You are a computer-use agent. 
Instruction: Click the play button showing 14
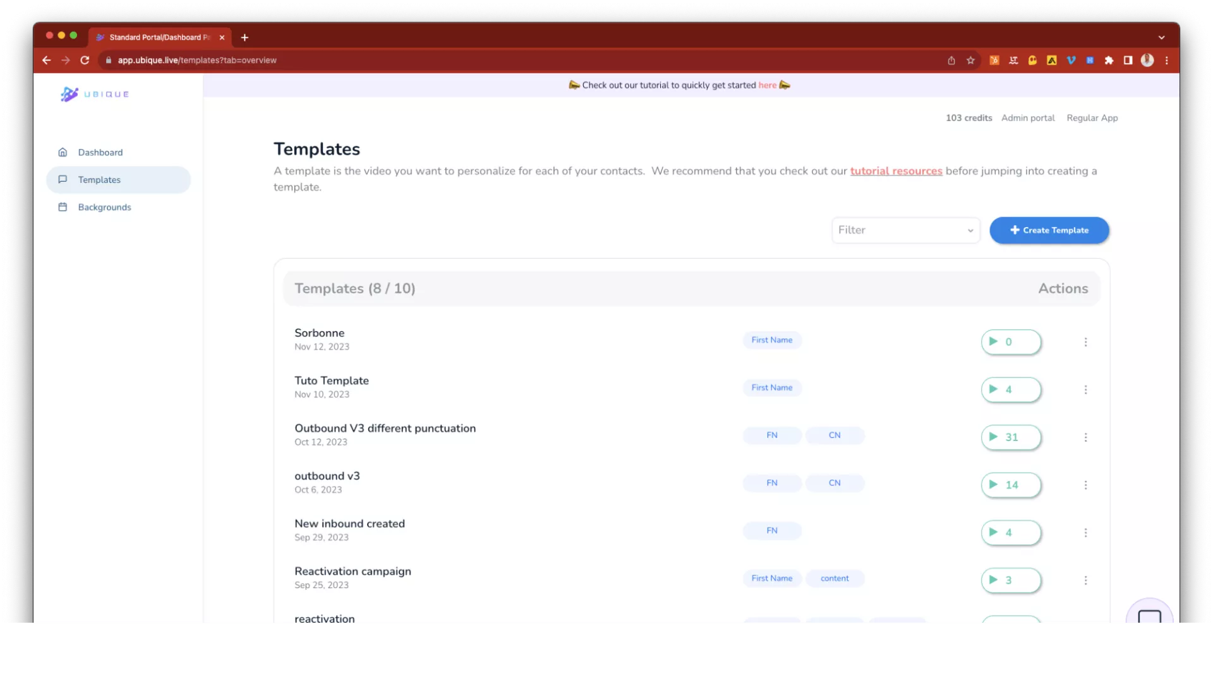tap(1010, 485)
